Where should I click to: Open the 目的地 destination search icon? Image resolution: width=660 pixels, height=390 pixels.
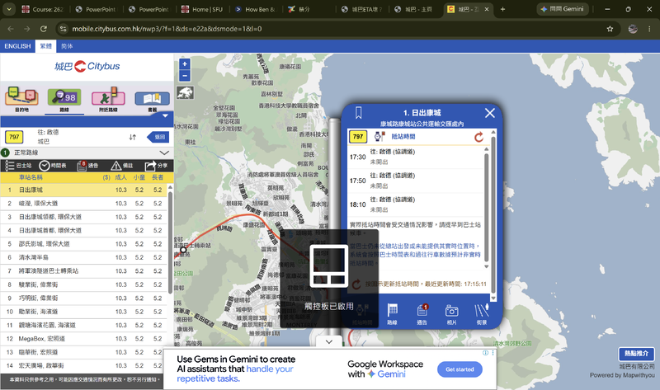(21, 99)
